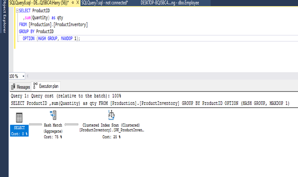Click the OPTION (HASH GROUP, MAXDOP 1) line
The image size is (298, 177).
point(51,39)
